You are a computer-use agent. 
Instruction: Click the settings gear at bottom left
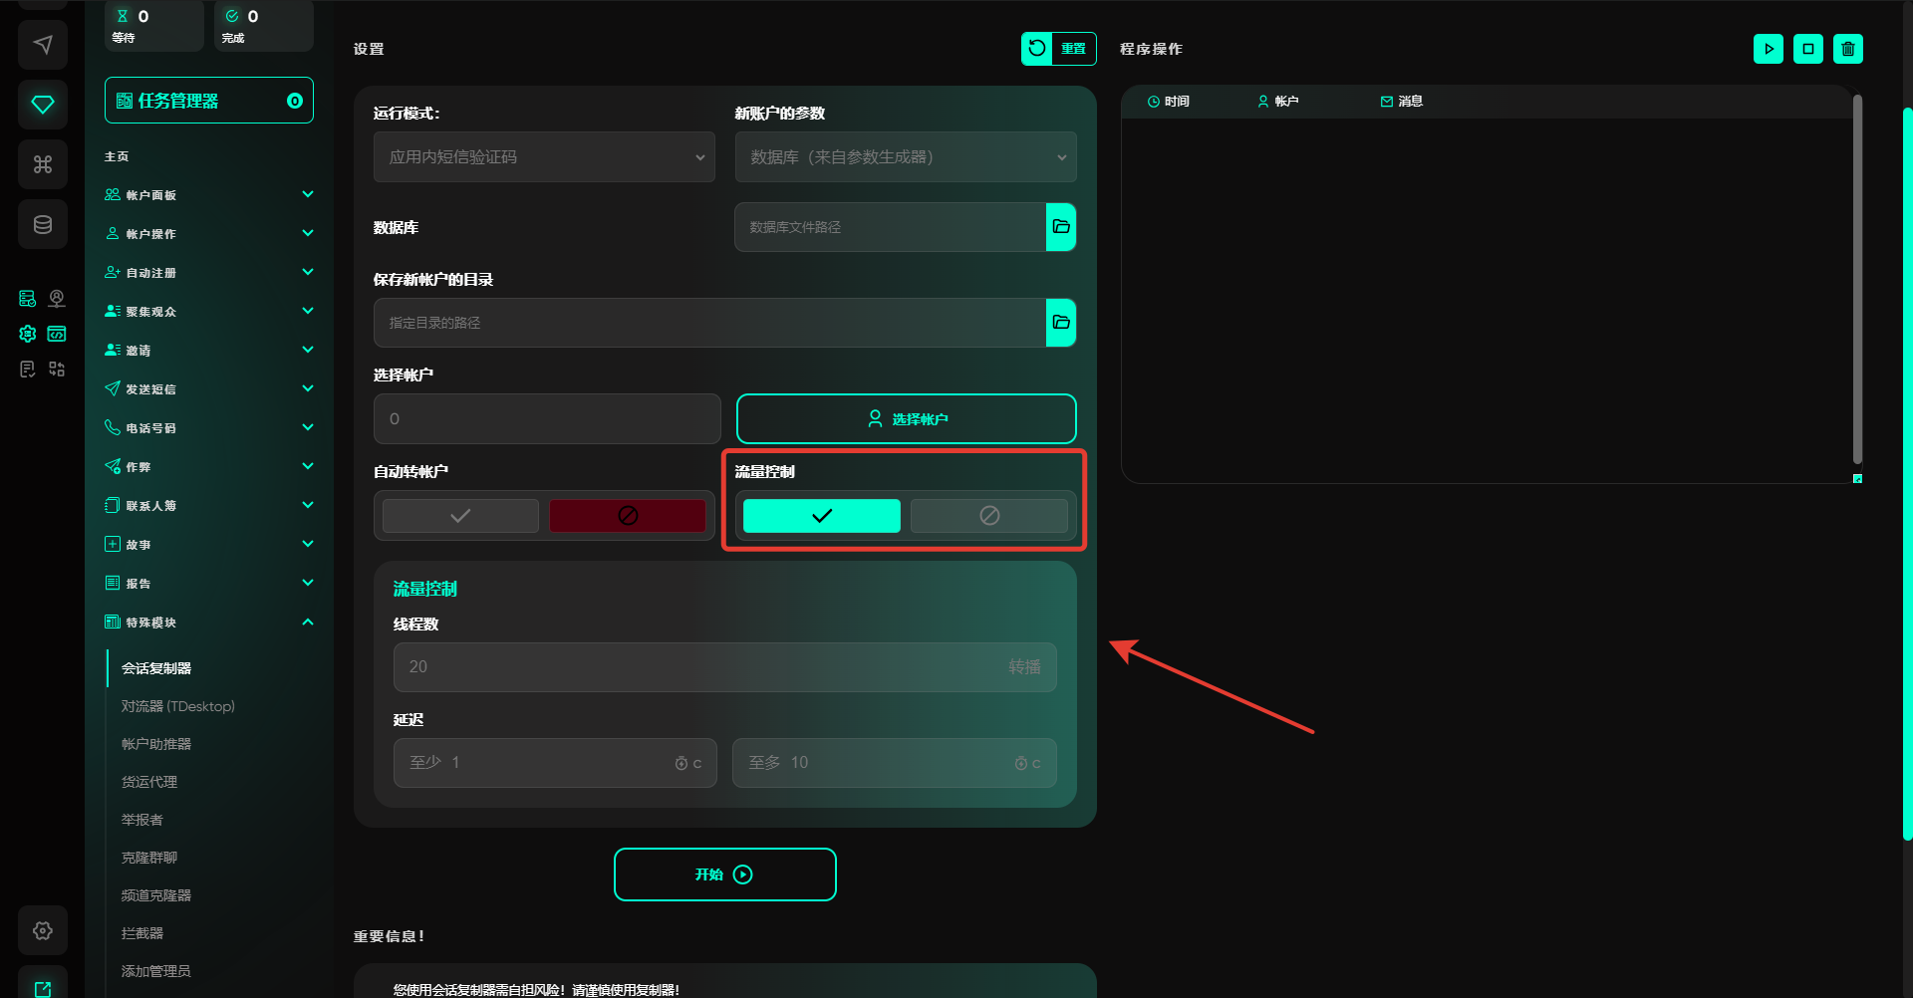pyautogui.click(x=43, y=930)
